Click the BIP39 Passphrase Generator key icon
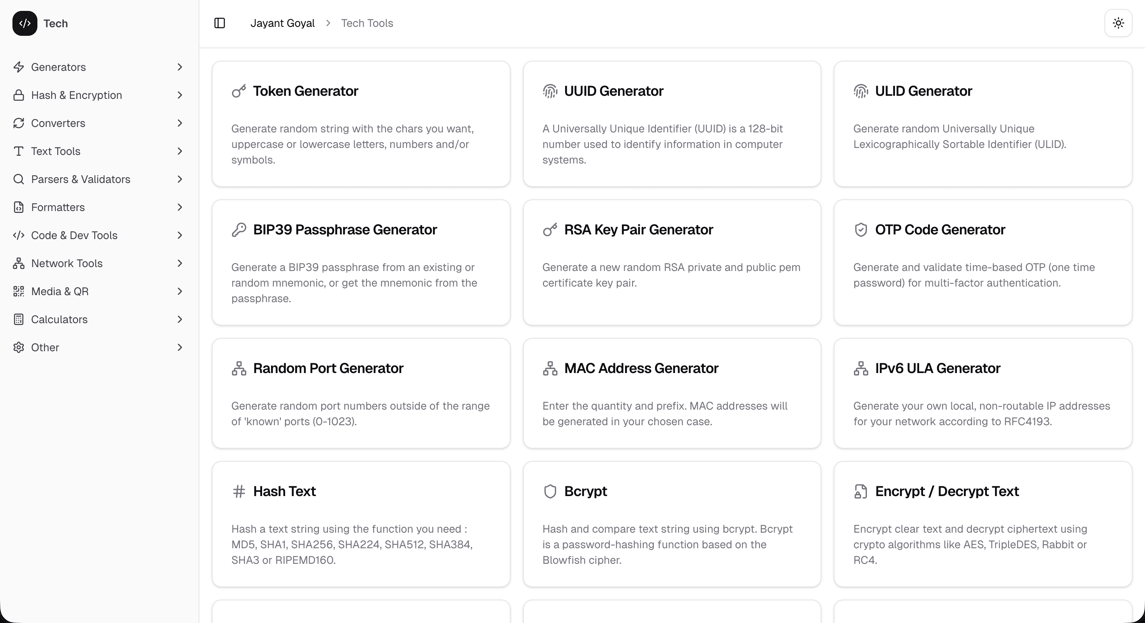 [x=239, y=230]
